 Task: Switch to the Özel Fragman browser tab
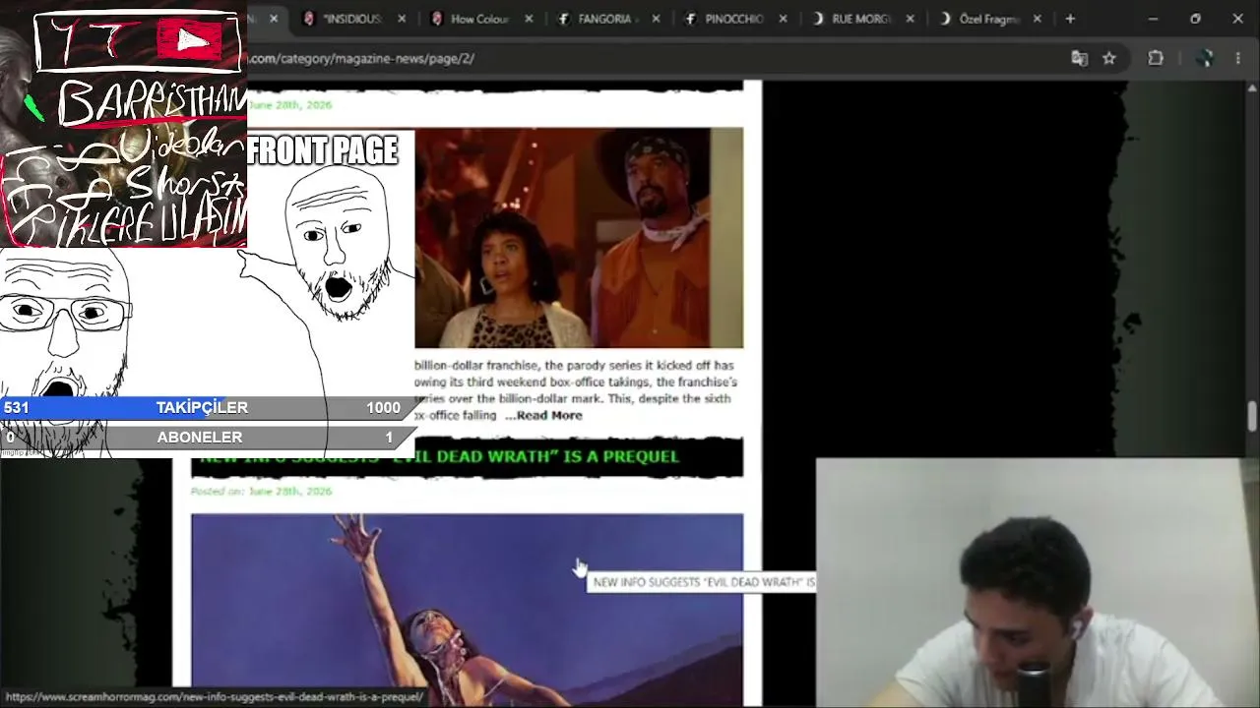(987, 19)
